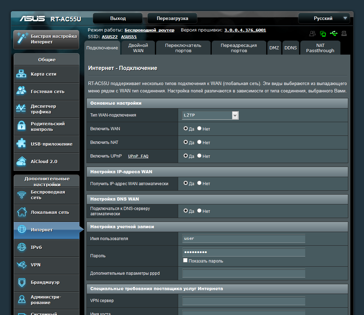Screen dimensions: 364x315
Task: Click the green USB status icon
Action: tap(334, 34)
